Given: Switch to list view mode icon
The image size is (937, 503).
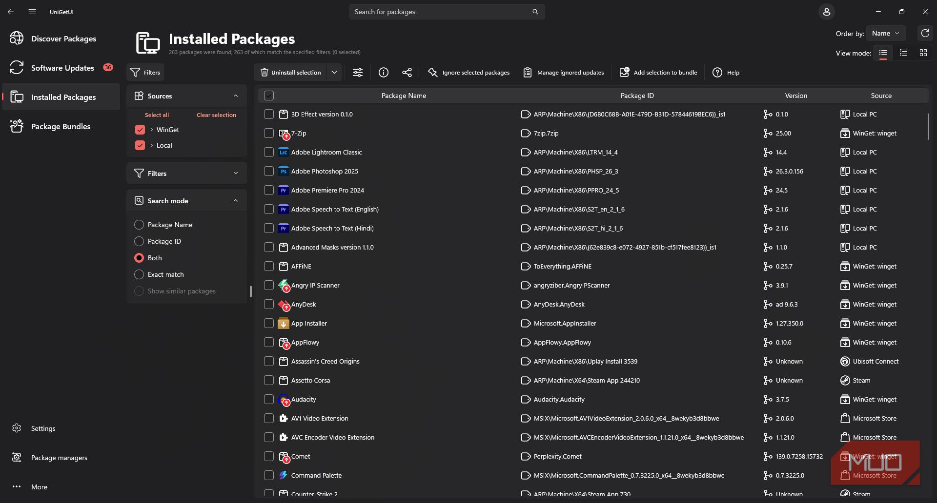Looking at the screenshot, I should click(x=883, y=53).
